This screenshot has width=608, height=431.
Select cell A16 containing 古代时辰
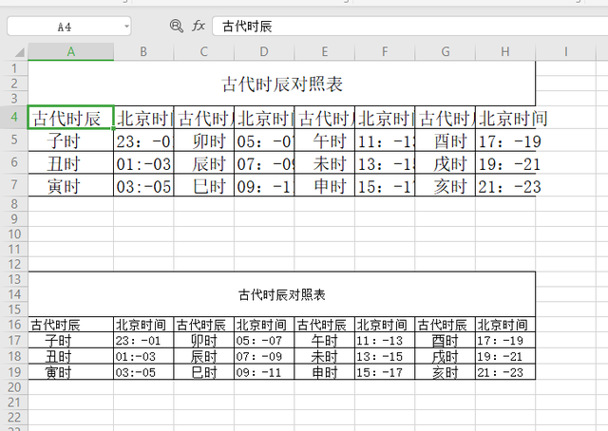point(70,325)
